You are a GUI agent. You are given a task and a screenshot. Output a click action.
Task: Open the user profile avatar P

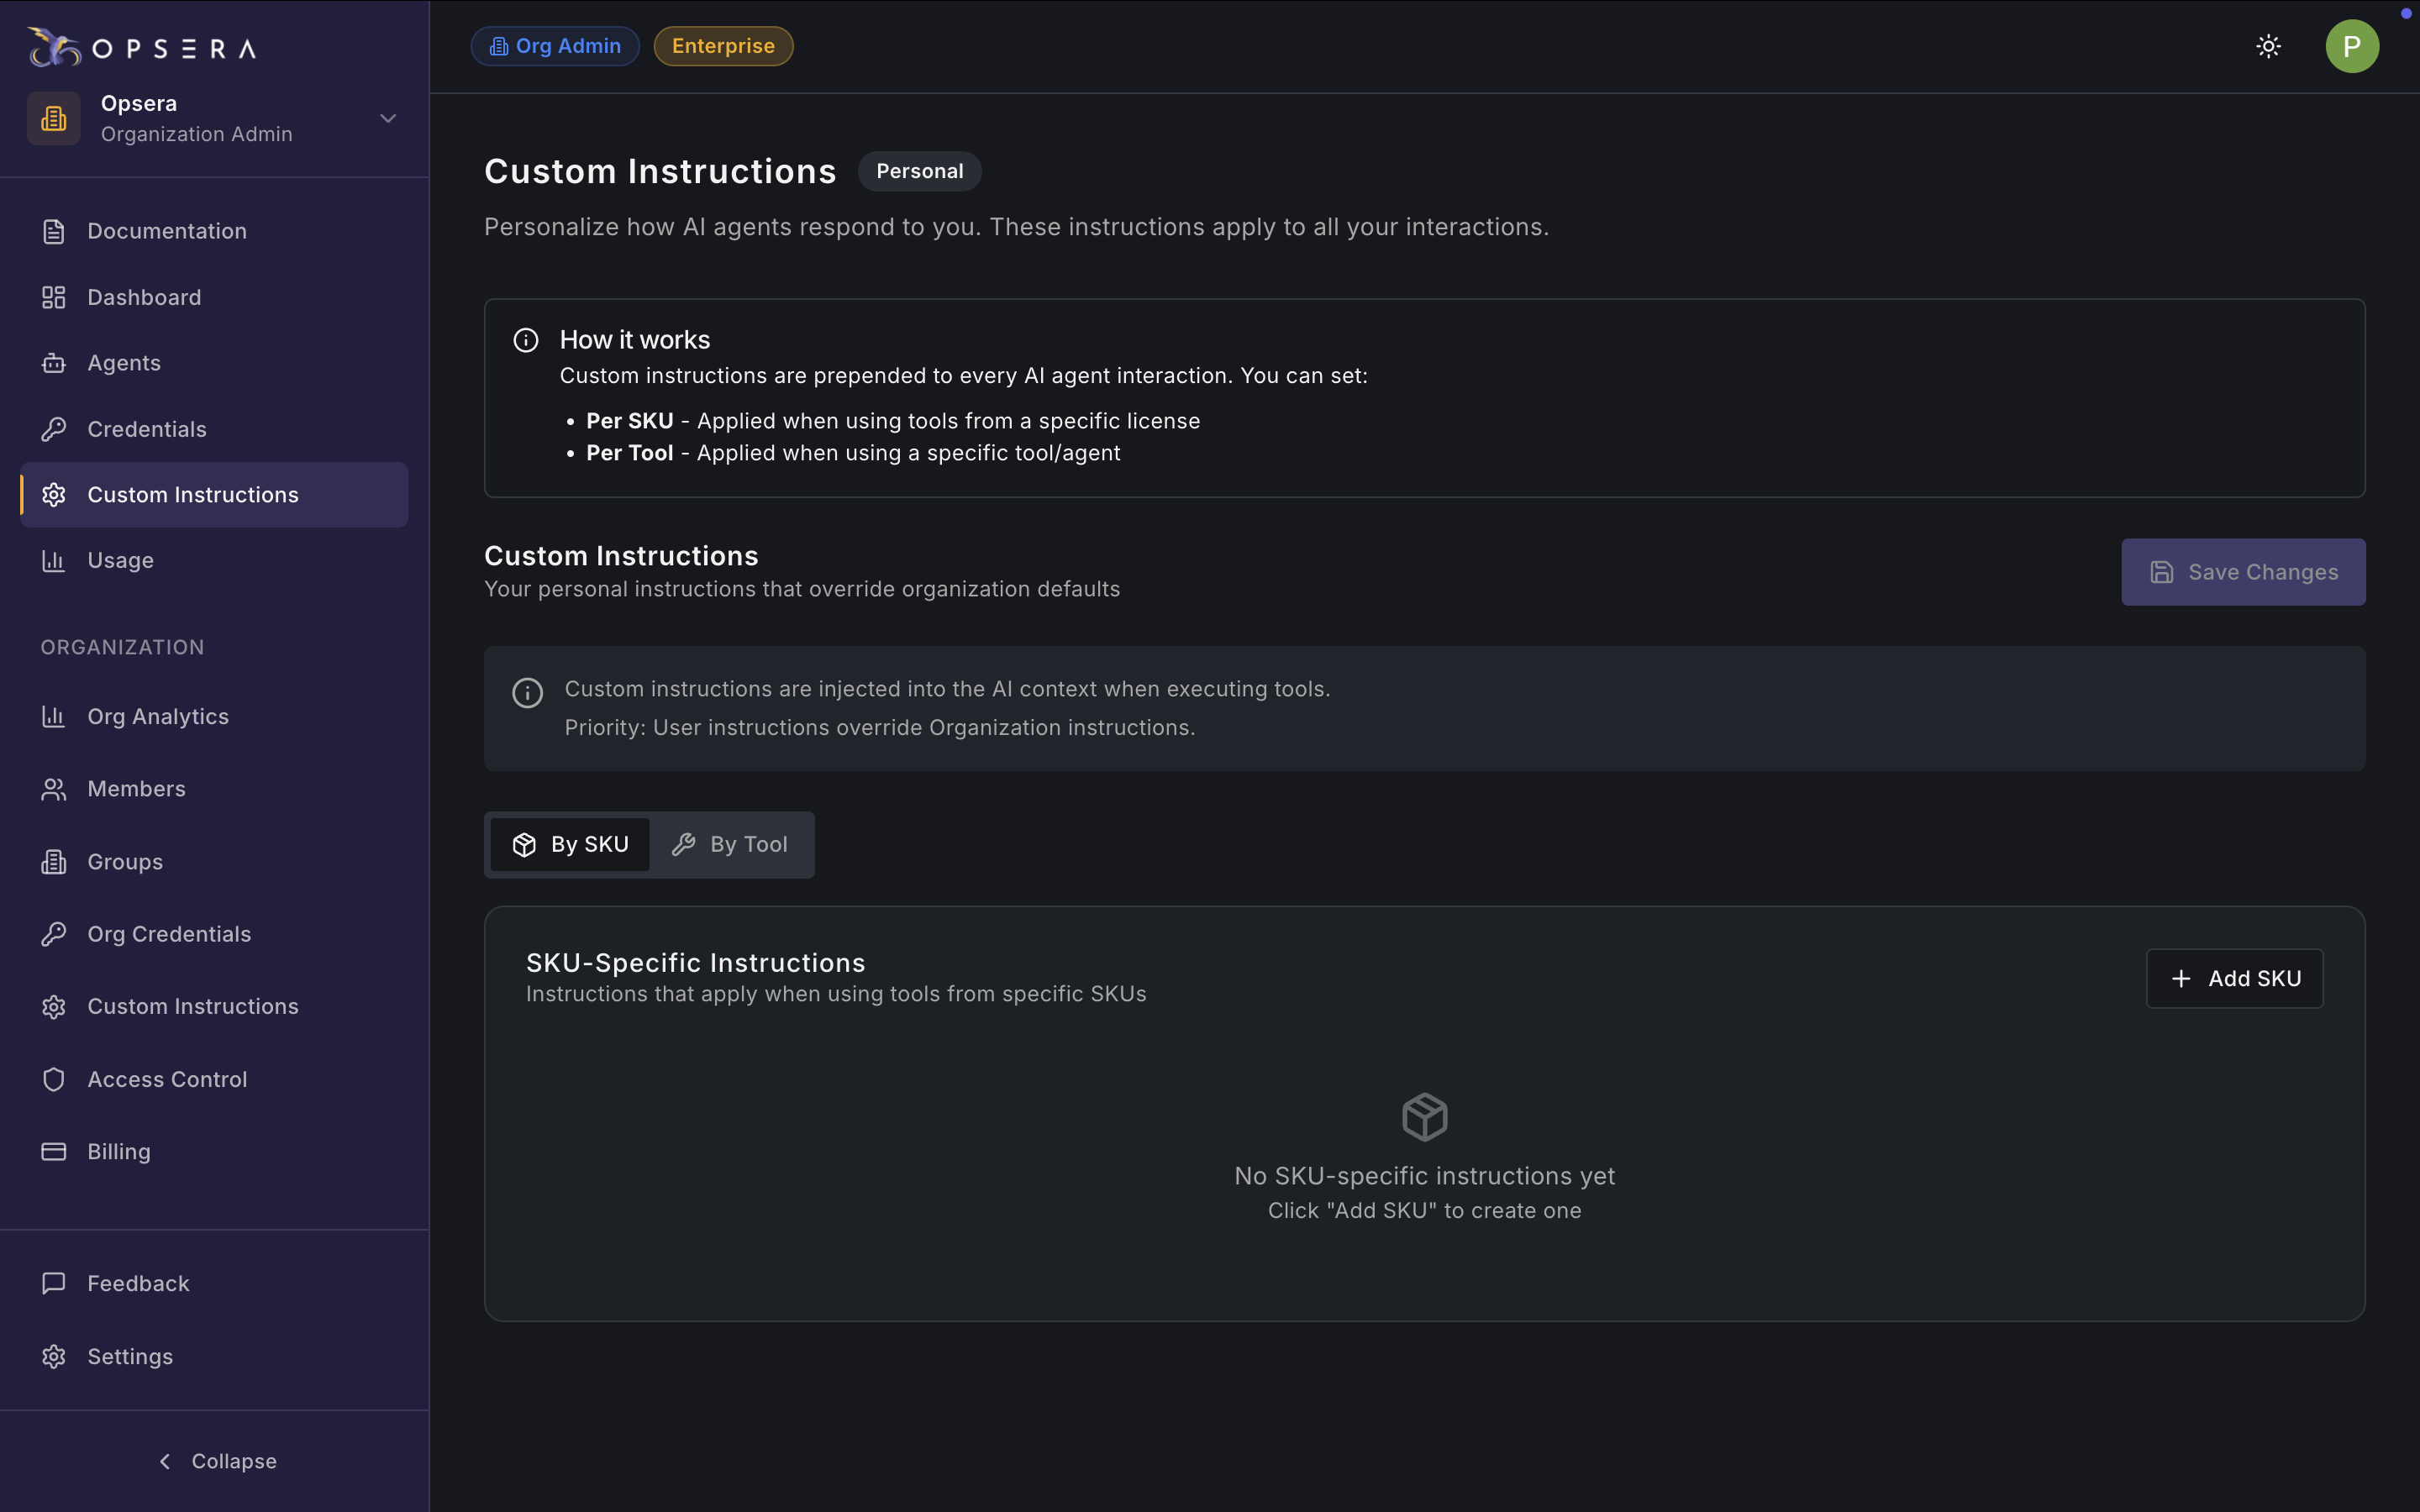tap(2351, 46)
